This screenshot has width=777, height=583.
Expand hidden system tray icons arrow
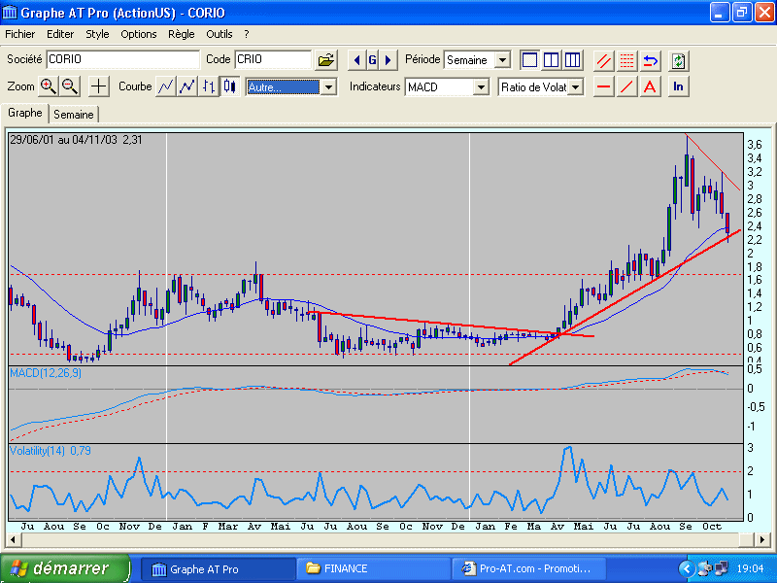tap(687, 568)
